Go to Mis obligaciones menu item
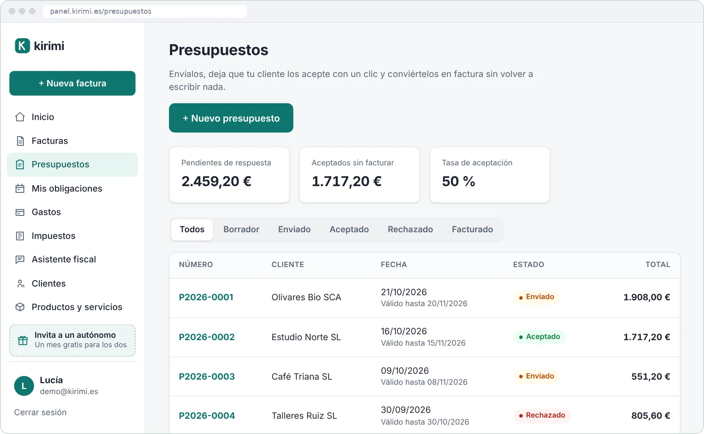Screen dimensions: 704x434 click(x=72, y=188)
